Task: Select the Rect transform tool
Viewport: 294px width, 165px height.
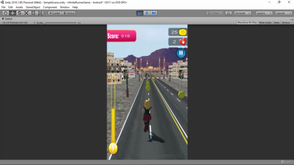Action: (33, 13)
